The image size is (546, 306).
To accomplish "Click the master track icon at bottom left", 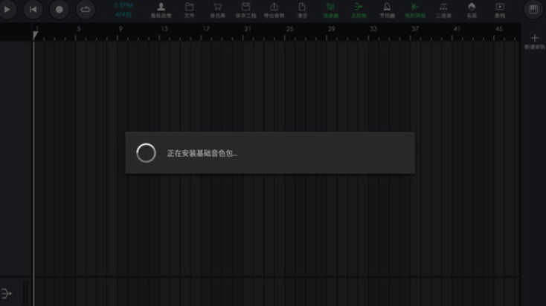I will [7, 293].
